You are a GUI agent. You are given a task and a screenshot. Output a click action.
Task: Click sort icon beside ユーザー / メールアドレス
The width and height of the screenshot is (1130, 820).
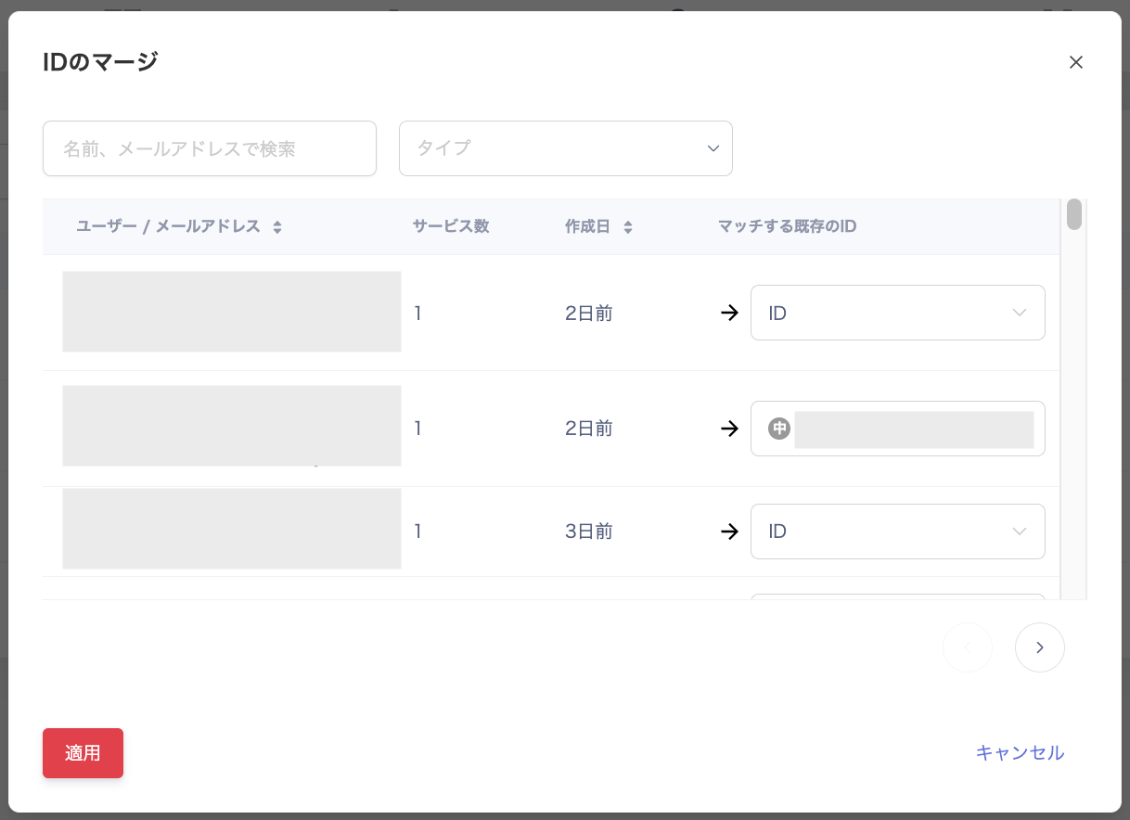click(277, 227)
